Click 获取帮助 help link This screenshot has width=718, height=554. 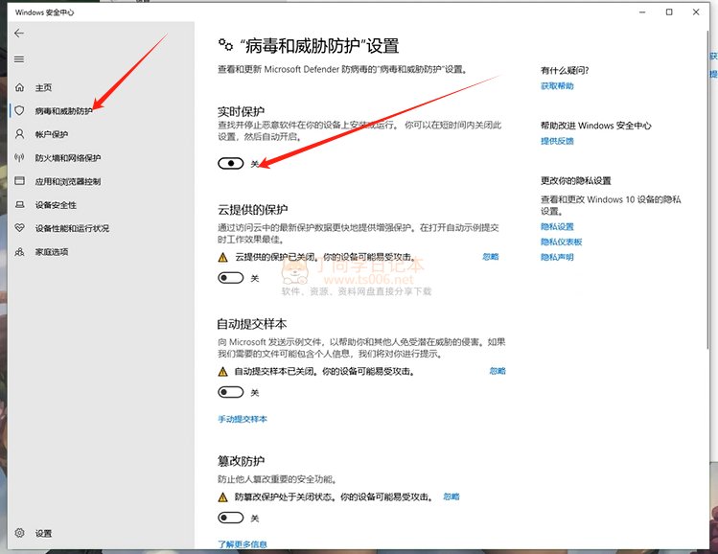click(x=557, y=86)
